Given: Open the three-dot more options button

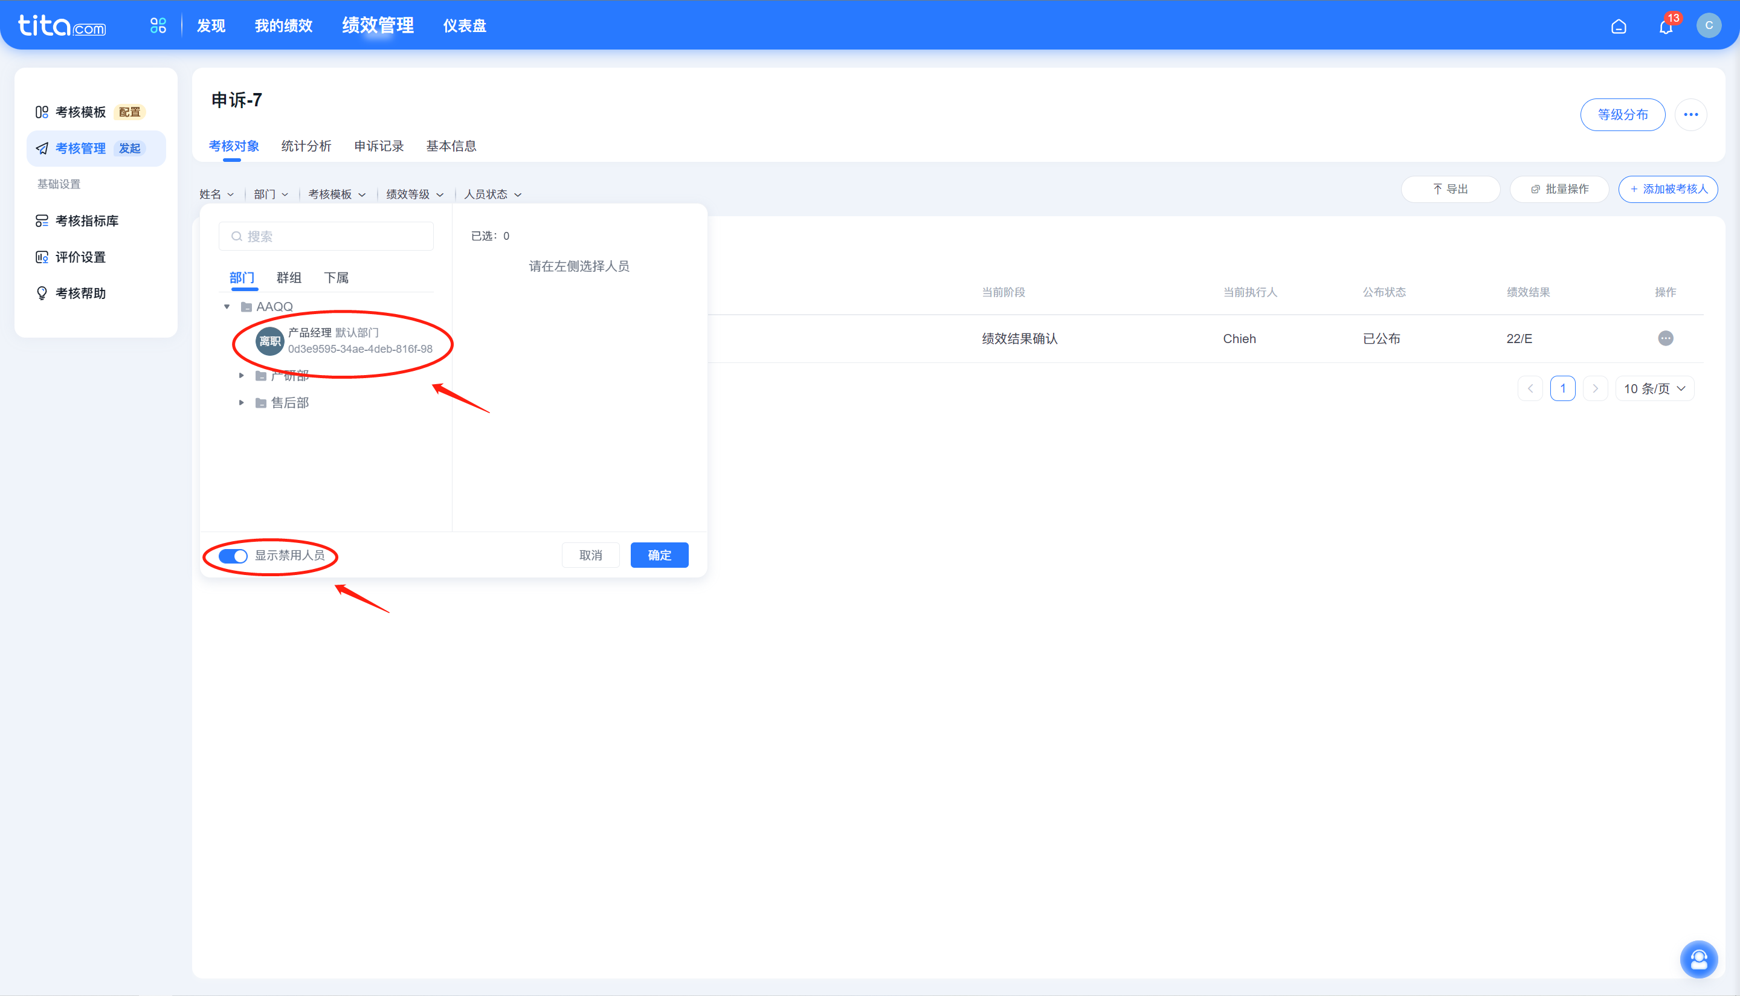Looking at the screenshot, I should [1690, 115].
